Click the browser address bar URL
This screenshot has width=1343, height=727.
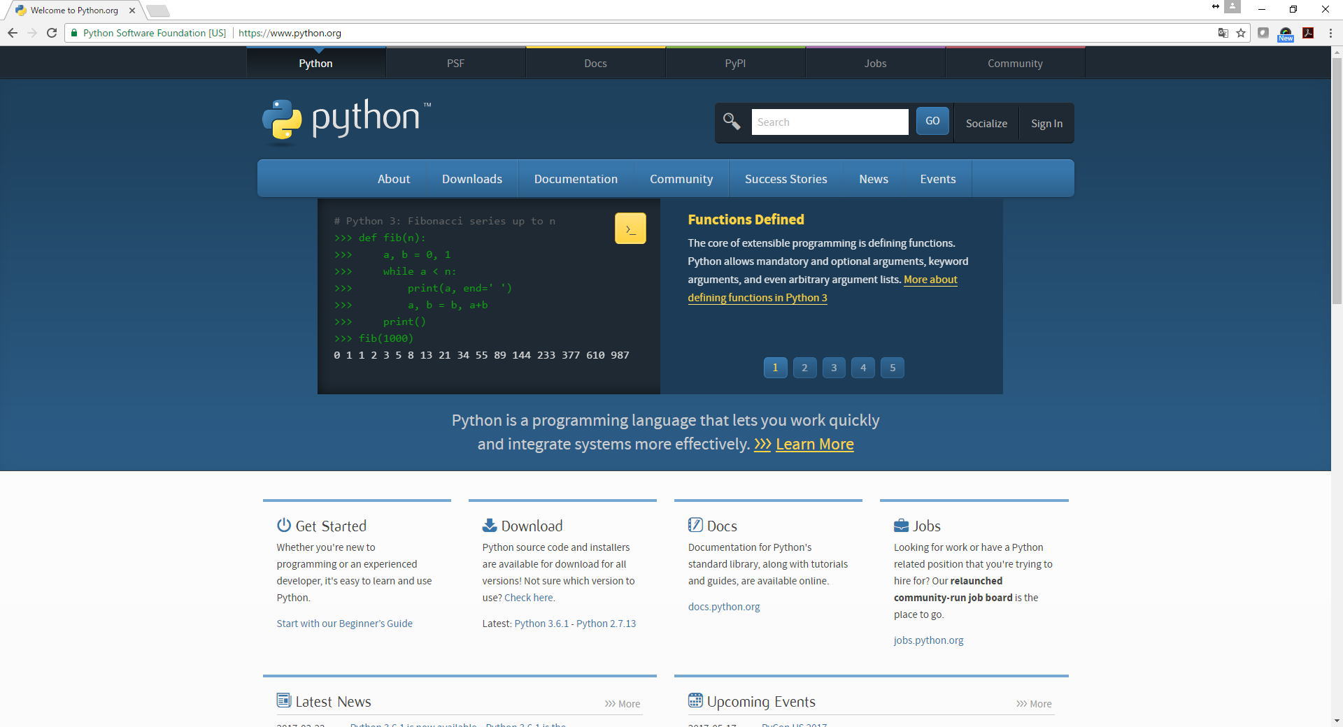pos(290,33)
